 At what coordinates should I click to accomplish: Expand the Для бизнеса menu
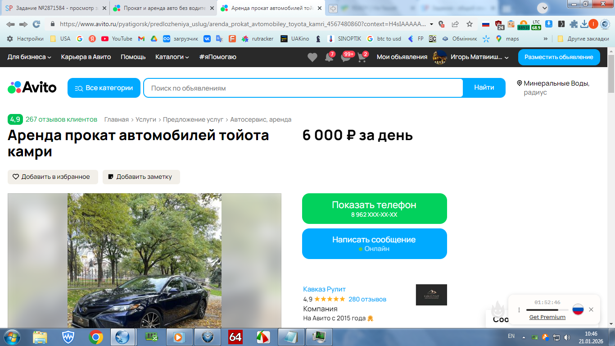pyautogui.click(x=29, y=57)
